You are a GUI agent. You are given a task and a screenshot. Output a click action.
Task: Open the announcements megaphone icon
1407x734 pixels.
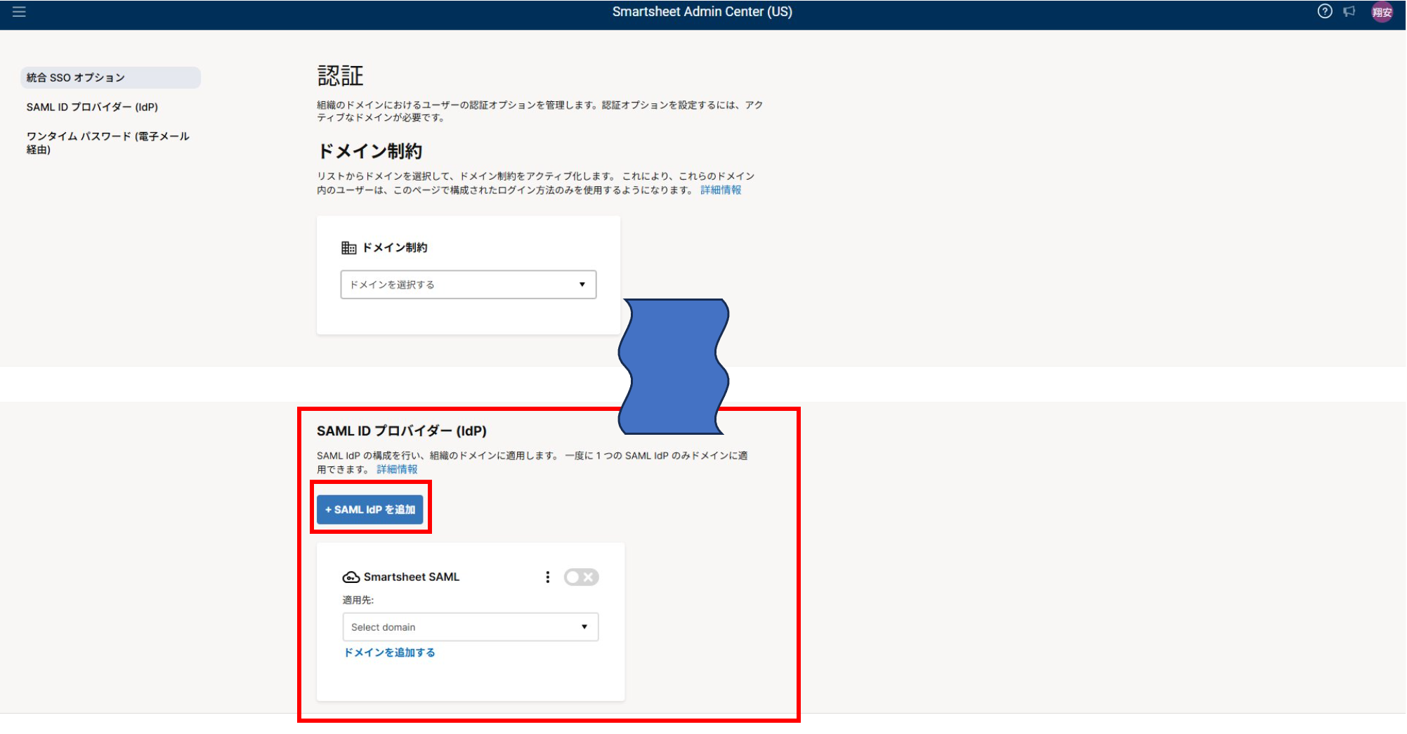point(1349,11)
